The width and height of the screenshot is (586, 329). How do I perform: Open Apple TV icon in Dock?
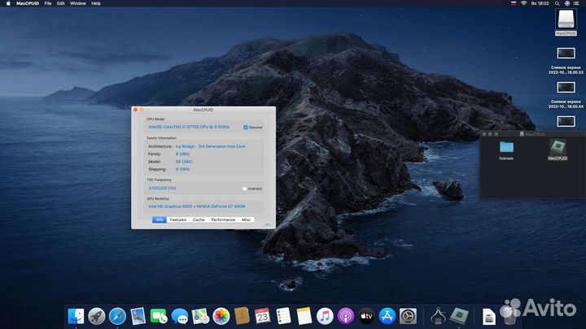pos(366,316)
